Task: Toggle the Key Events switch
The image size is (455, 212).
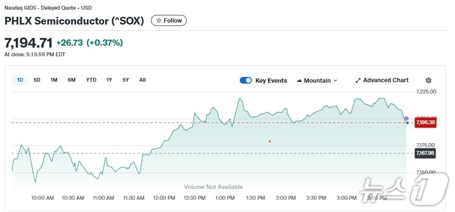Action: 246,80
